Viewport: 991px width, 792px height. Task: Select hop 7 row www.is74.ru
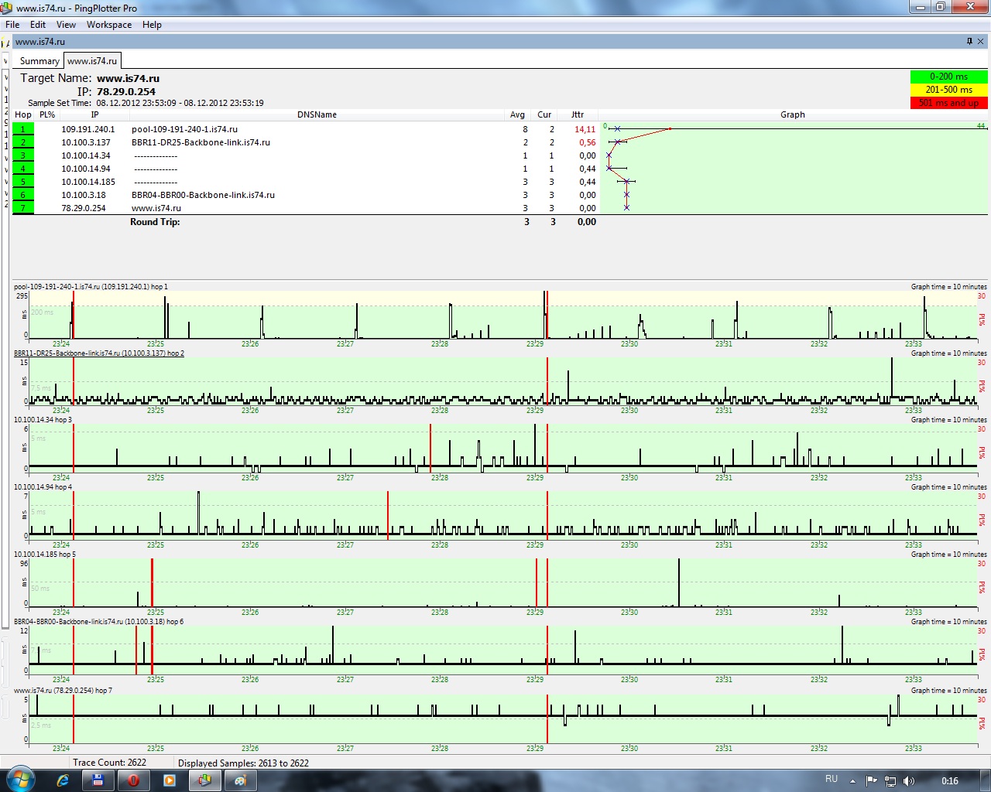point(156,208)
